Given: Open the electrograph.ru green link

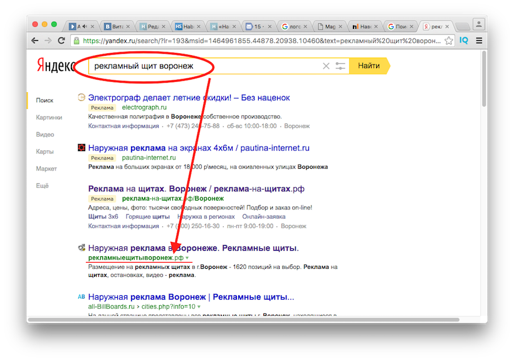Looking at the screenshot, I should click(144, 107).
